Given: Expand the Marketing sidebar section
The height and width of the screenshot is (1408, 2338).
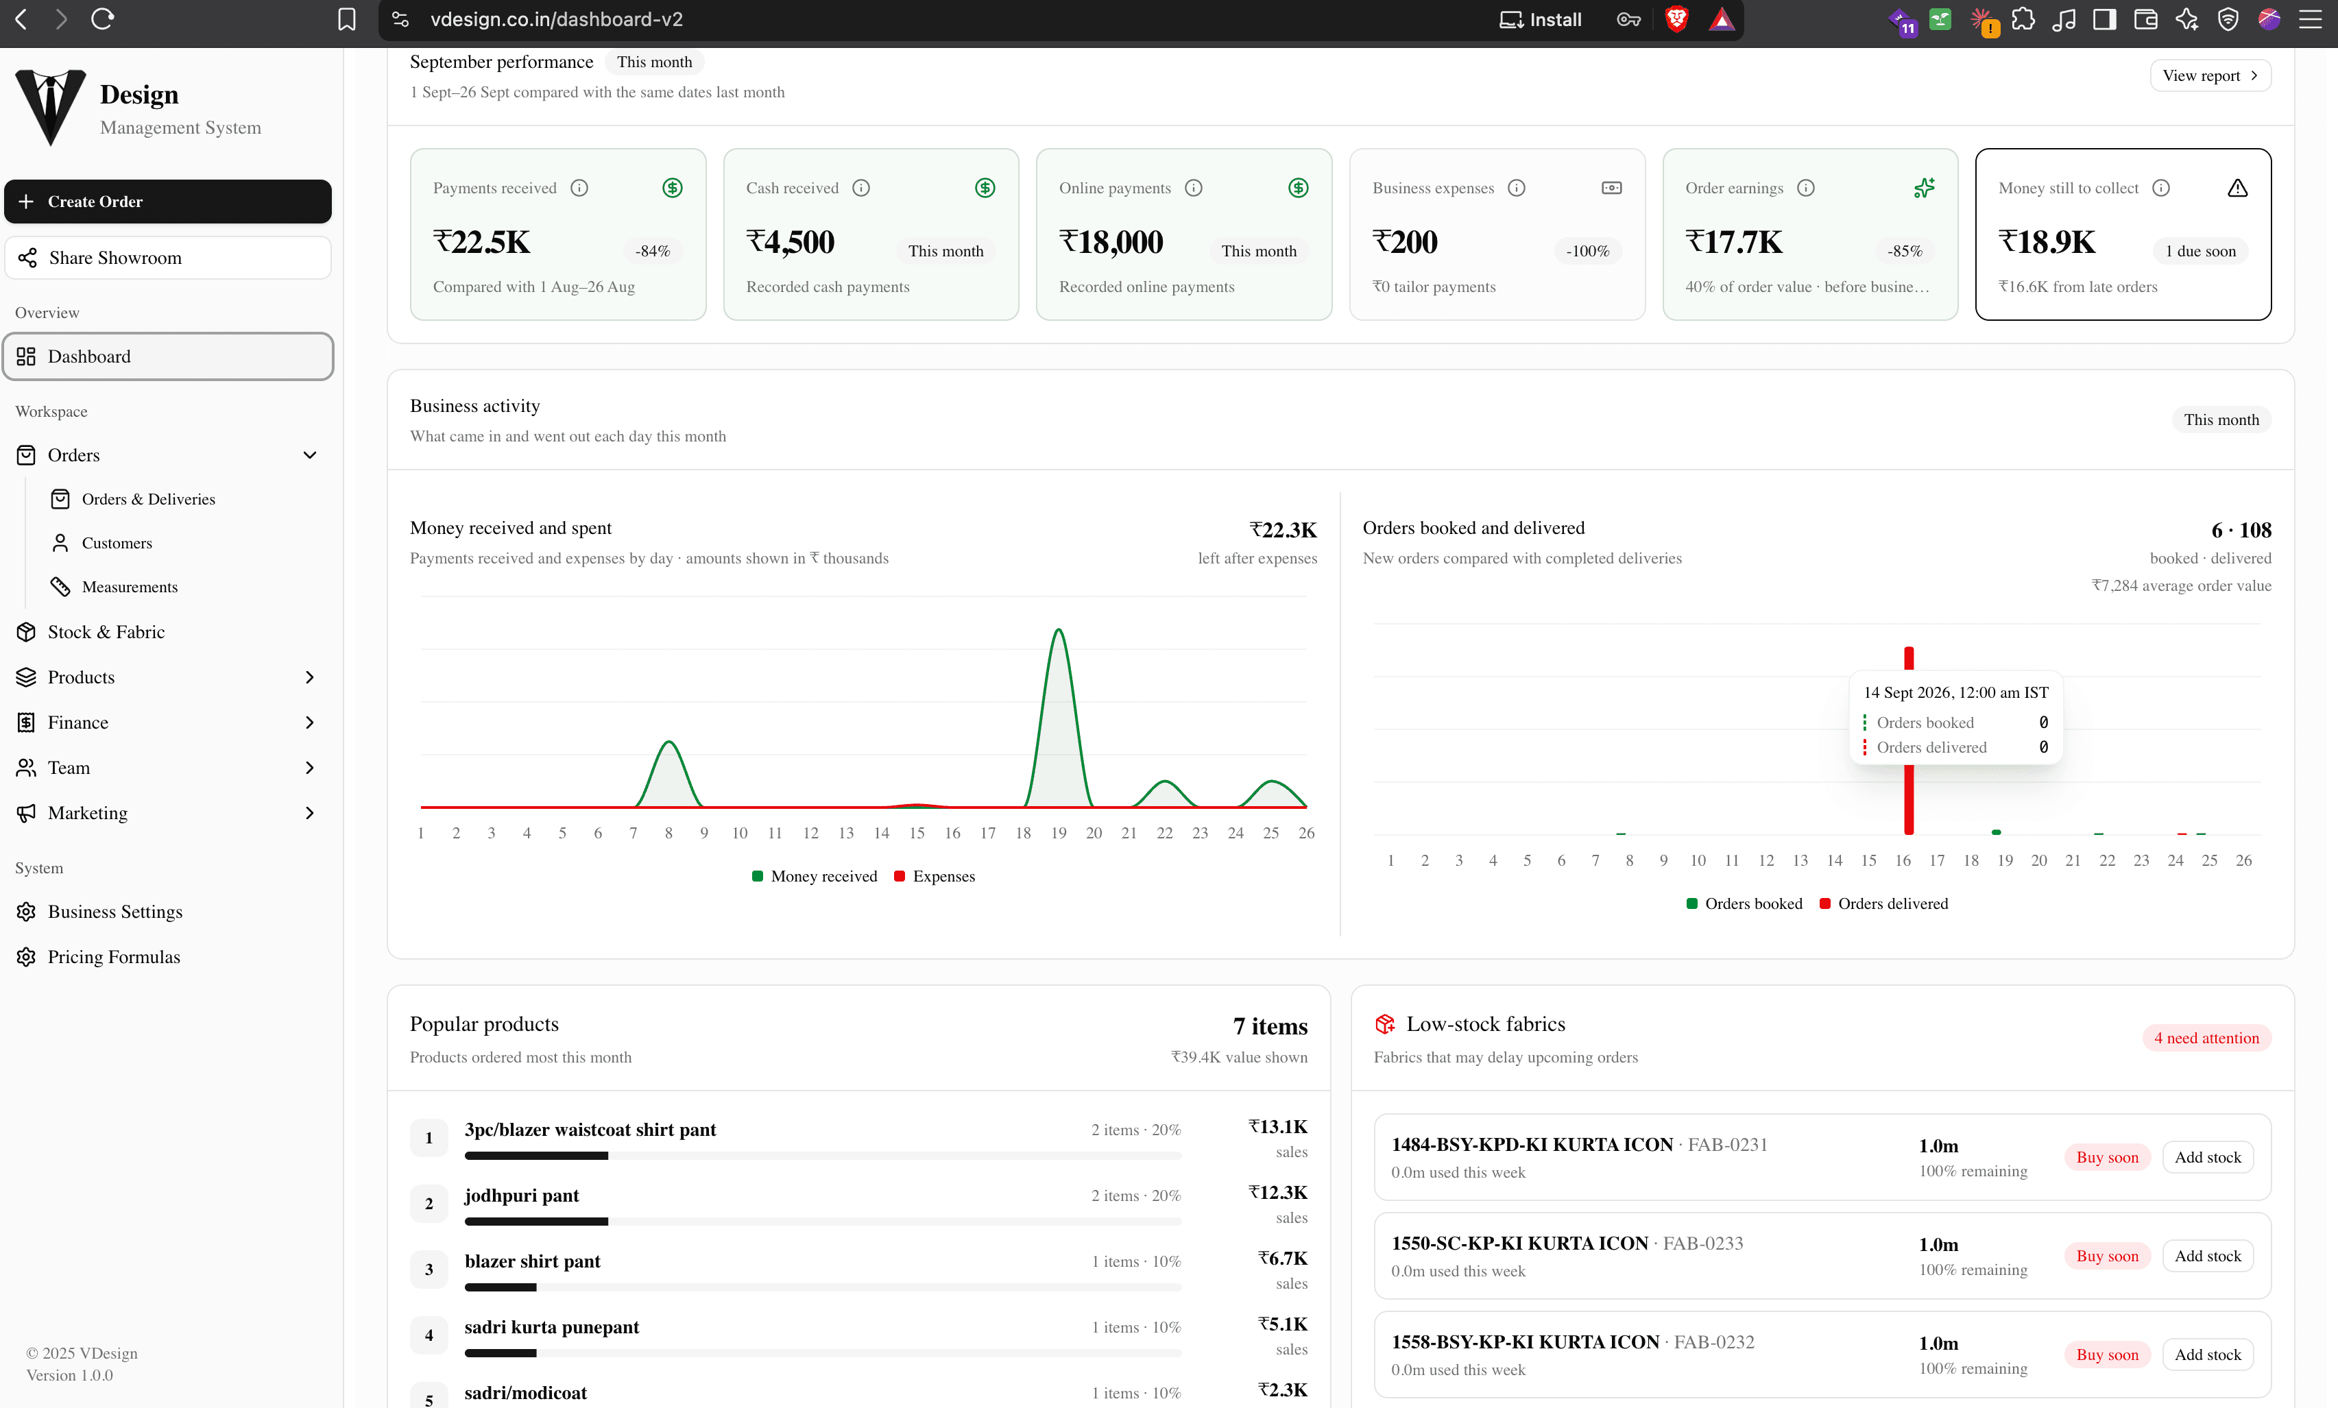Looking at the screenshot, I should point(309,813).
